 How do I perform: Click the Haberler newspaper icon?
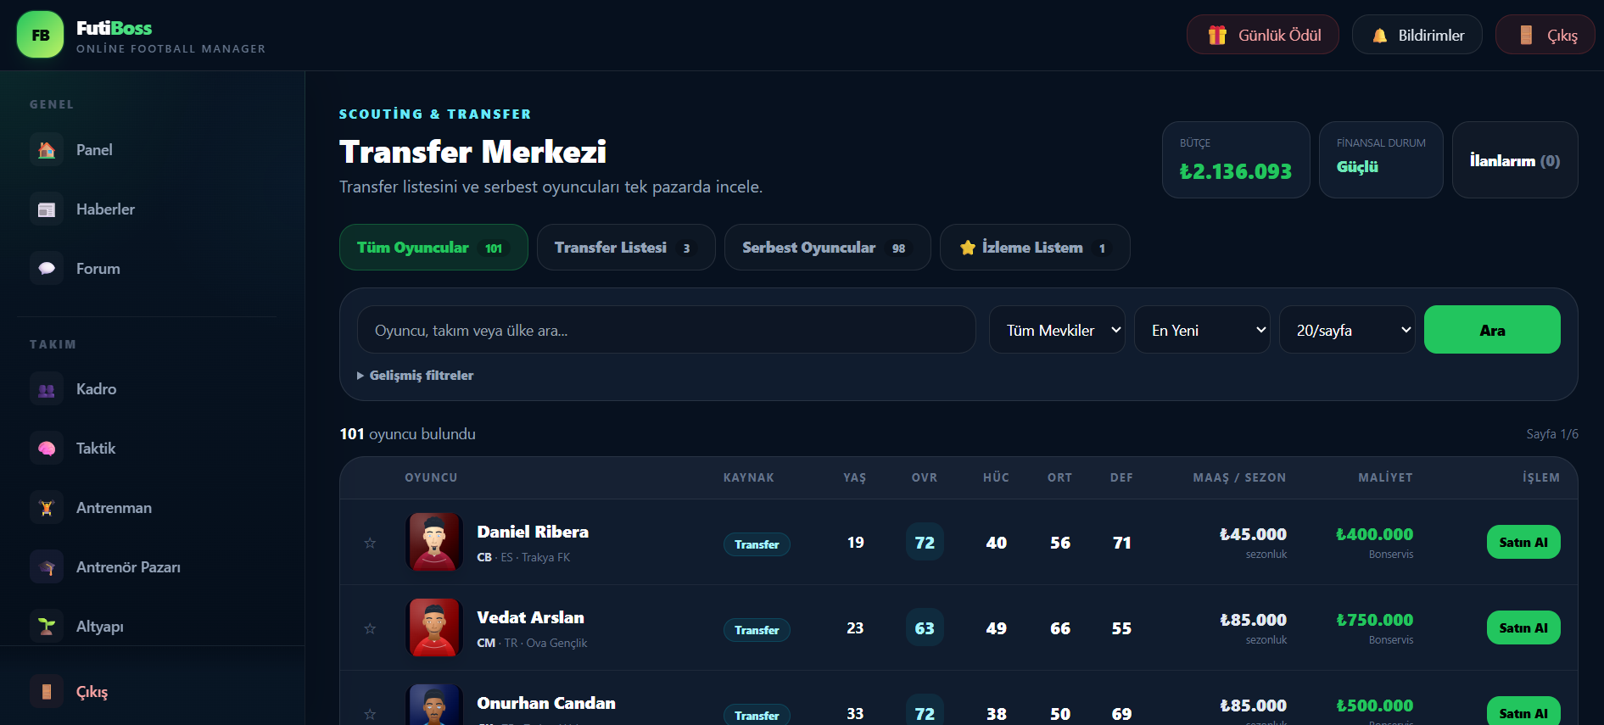tap(47, 209)
